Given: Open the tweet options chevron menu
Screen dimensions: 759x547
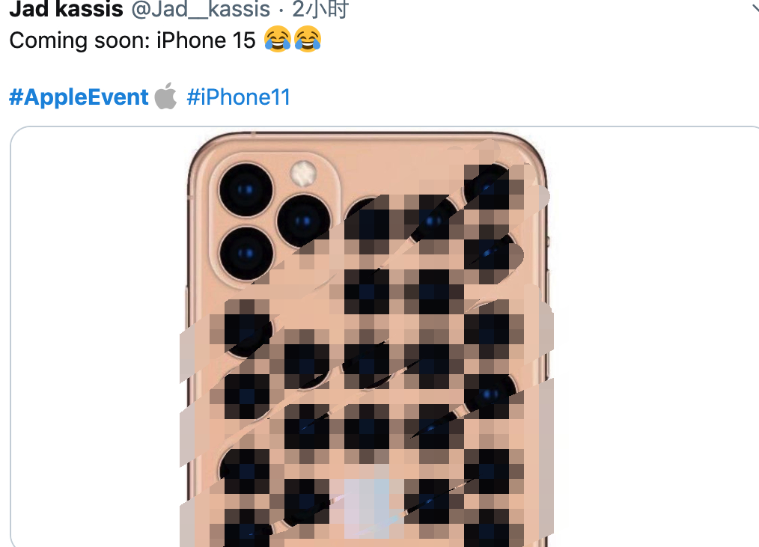Looking at the screenshot, I should click(x=753, y=9).
